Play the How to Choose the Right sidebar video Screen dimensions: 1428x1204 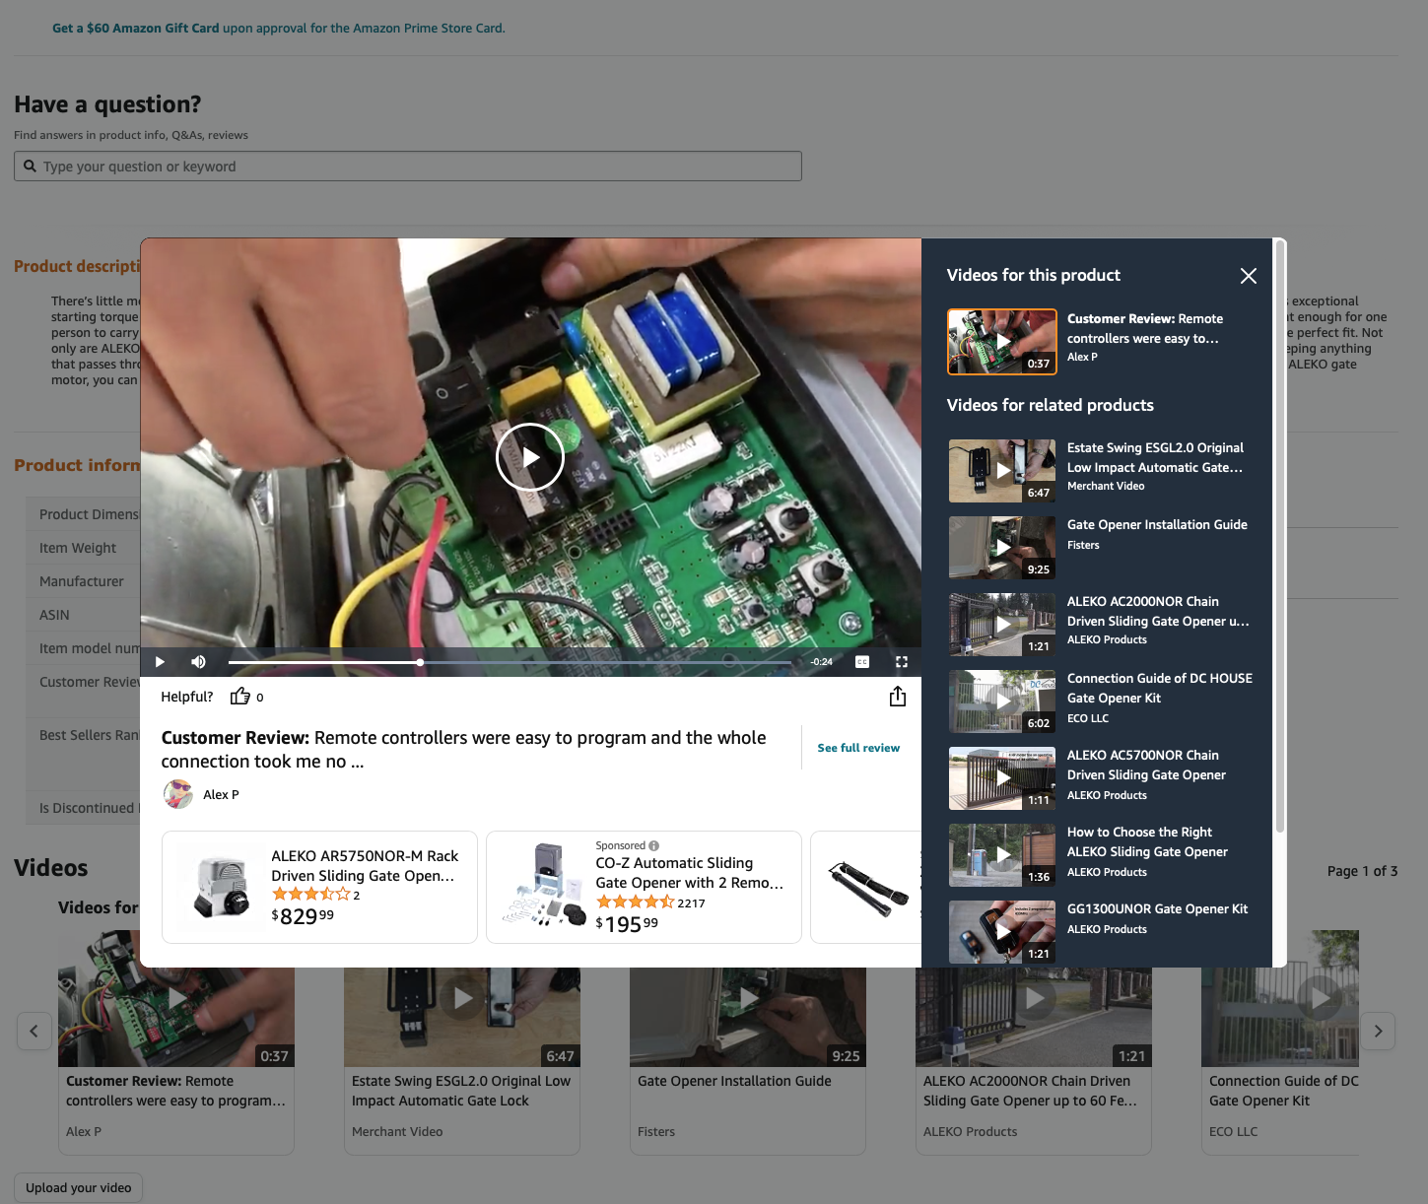[1002, 855]
